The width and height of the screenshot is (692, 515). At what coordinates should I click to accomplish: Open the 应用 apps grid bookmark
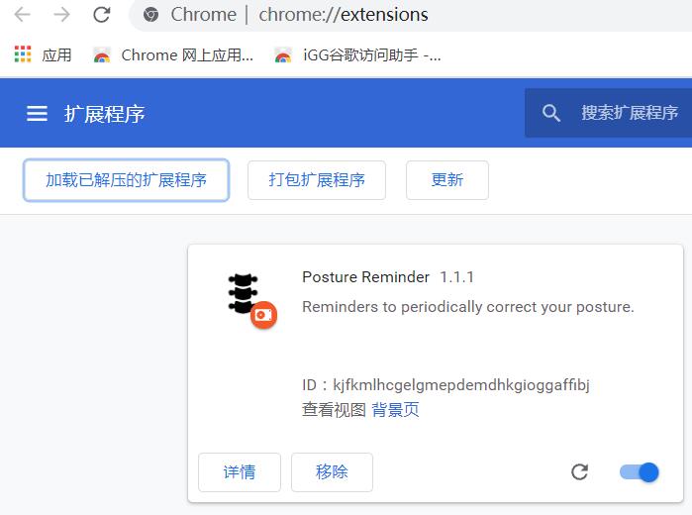[x=43, y=54]
